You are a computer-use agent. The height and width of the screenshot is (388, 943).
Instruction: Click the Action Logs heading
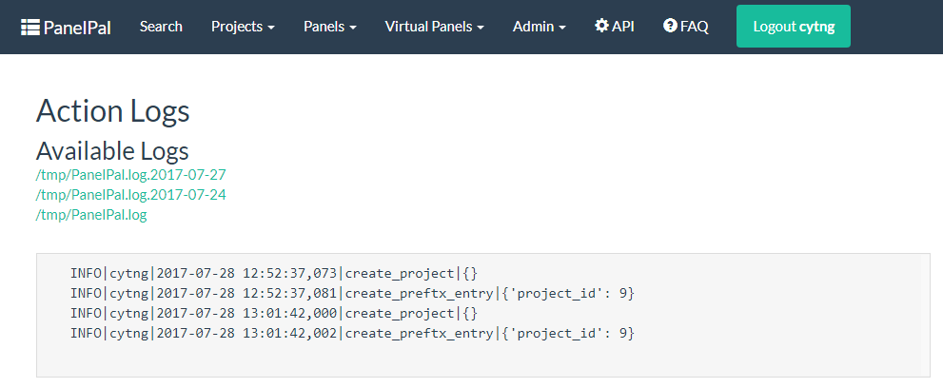pos(113,111)
